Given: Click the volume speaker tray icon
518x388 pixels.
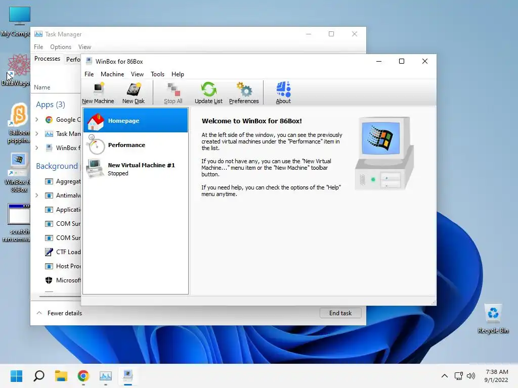Looking at the screenshot, I should coord(471,376).
